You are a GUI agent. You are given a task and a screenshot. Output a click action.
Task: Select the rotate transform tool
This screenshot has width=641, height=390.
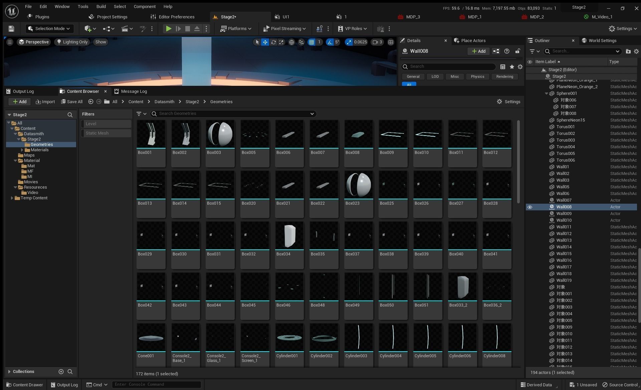point(273,42)
